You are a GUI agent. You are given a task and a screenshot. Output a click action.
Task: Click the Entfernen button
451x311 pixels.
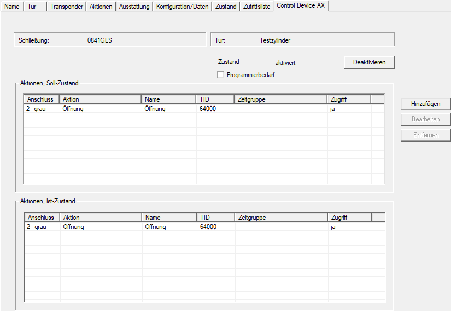(x=425, y=135)
